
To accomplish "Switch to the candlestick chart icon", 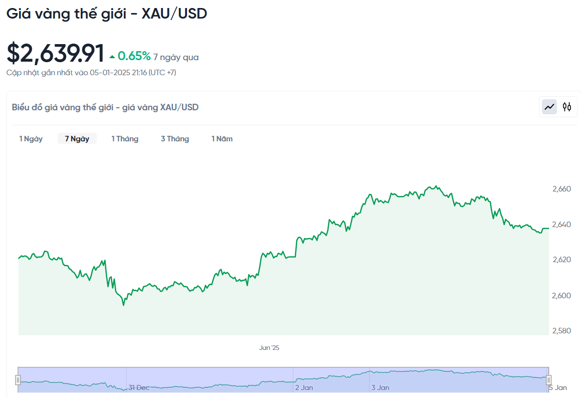I will (x=567, y=107).
